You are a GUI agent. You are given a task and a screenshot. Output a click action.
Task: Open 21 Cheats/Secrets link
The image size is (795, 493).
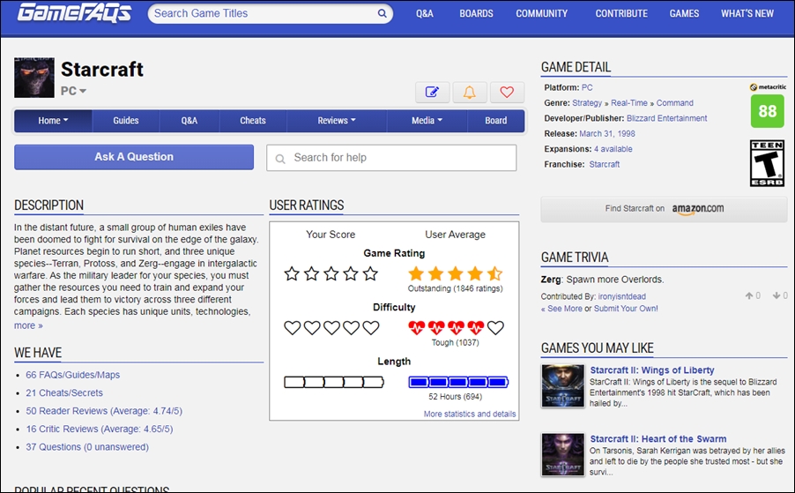point(64,392)
